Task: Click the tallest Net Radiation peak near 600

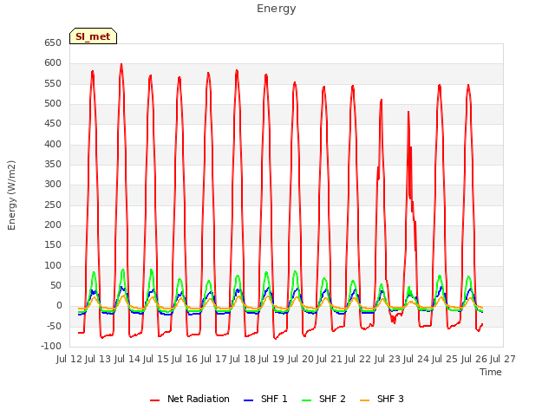Action: click(x=121, y=65)
